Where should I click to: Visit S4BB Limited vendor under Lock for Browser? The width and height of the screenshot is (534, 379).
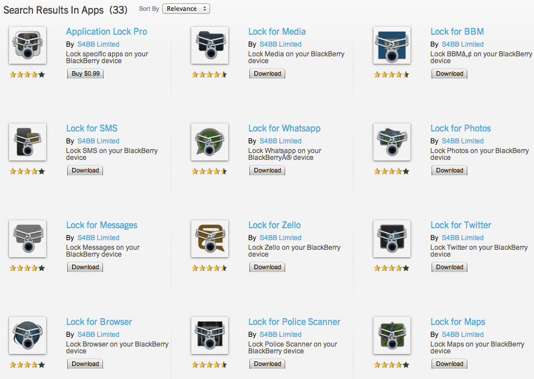click(x=98, y=335)
